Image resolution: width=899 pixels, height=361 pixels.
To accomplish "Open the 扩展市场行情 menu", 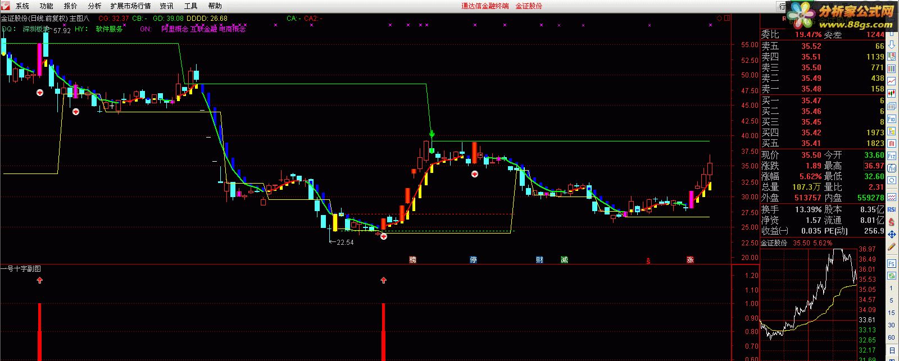I will pyautogui.click(x=130, y=6).
